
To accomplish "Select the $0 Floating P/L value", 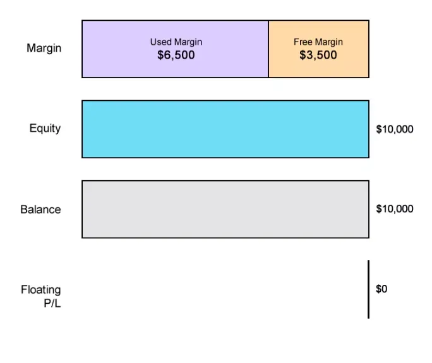I will coord(381,289).
